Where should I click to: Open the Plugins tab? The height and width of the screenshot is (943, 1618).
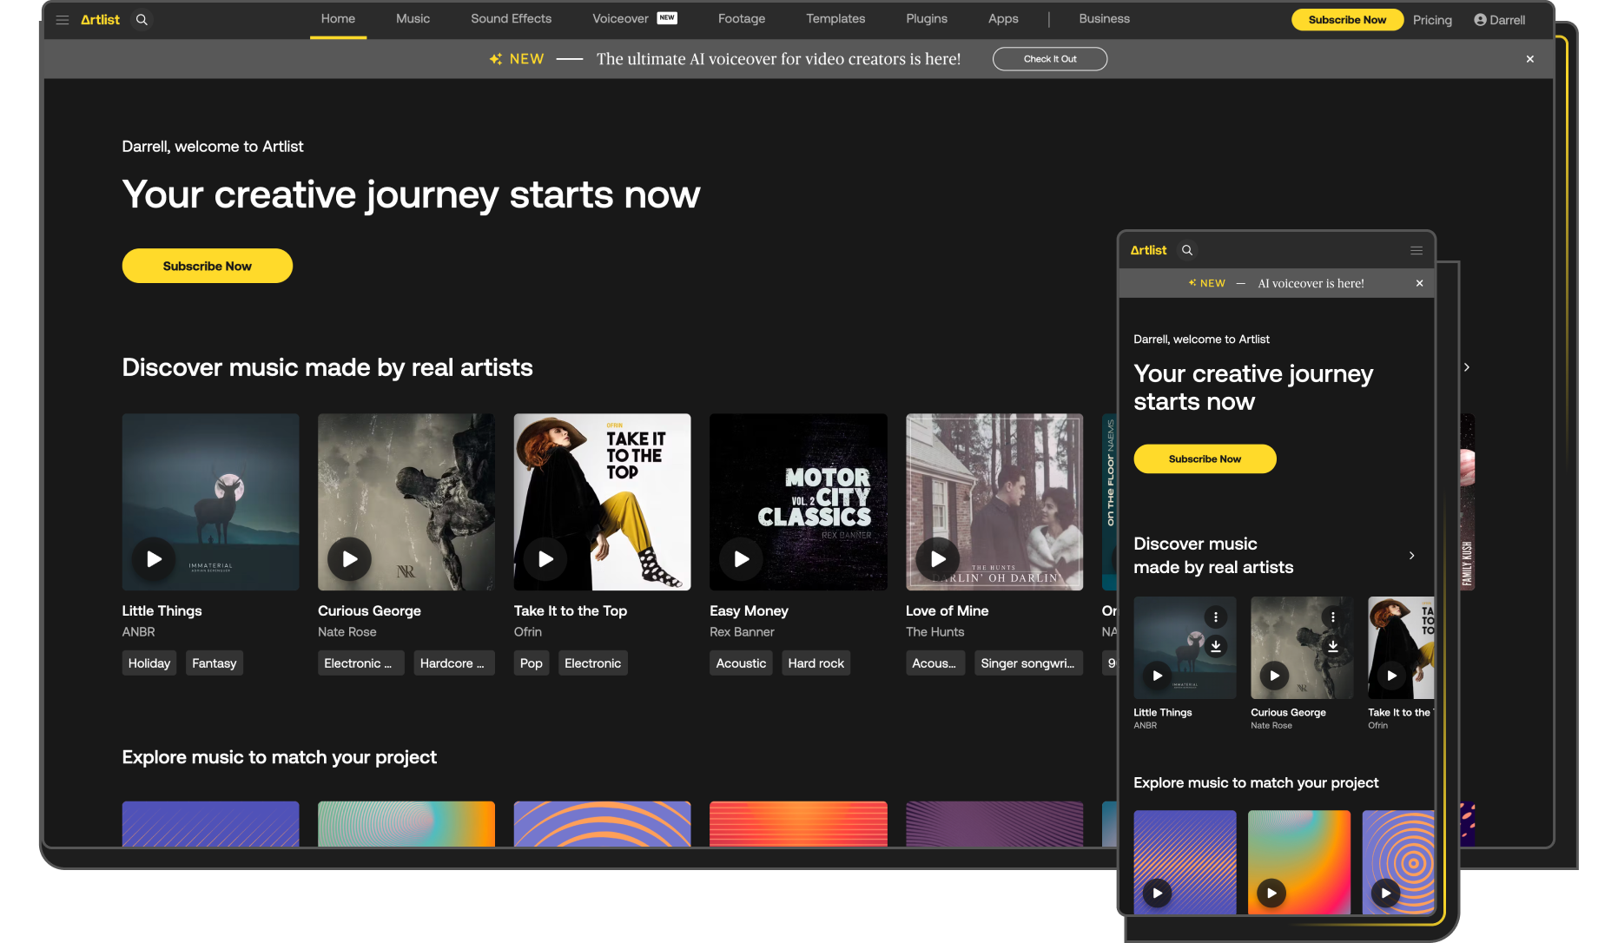(x=927, y=19)
